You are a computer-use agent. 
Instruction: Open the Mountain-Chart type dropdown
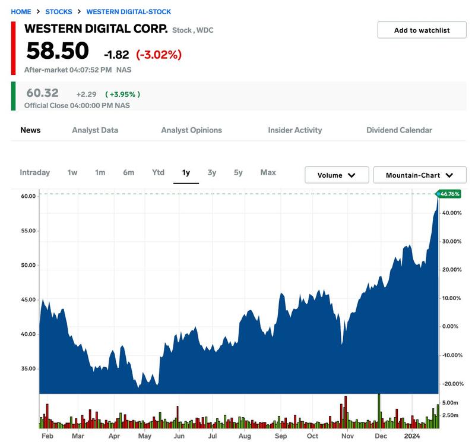pyautogui.click(x=419, y=175)
